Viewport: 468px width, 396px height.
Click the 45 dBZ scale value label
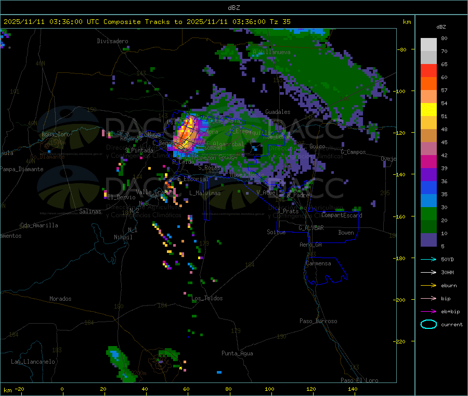[x=444, y=143]
